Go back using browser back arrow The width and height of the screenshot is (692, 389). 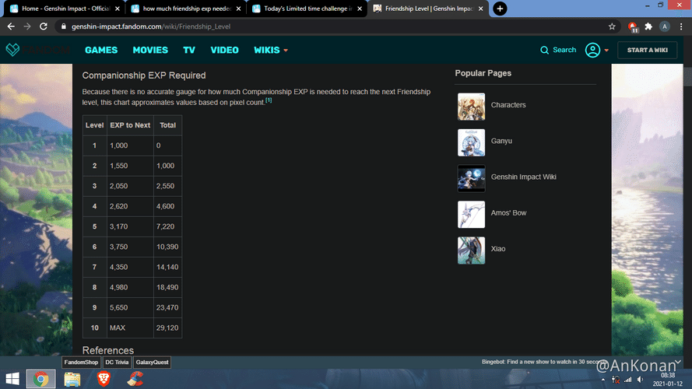click(x=11, y=26)
